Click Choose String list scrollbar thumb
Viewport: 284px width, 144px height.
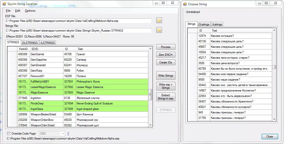274,67
